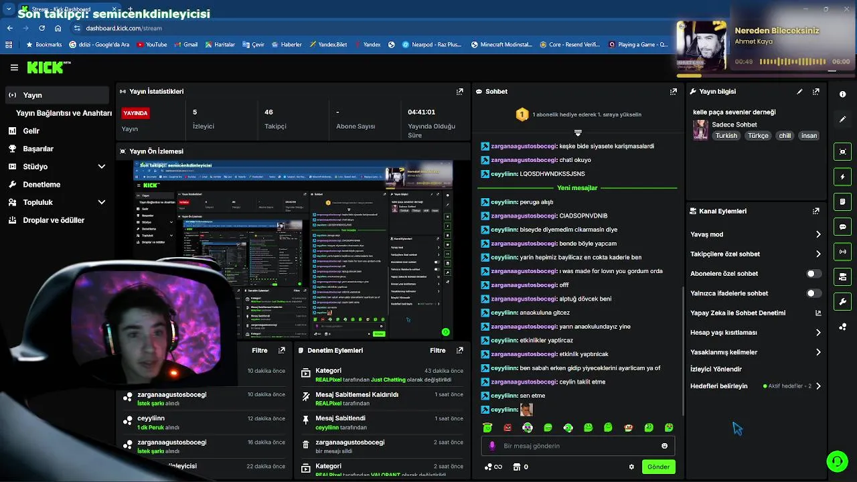Toggle the document widget in the right sidebar
Viewport: 857px width, 482px height.
(x=843, y=202)
